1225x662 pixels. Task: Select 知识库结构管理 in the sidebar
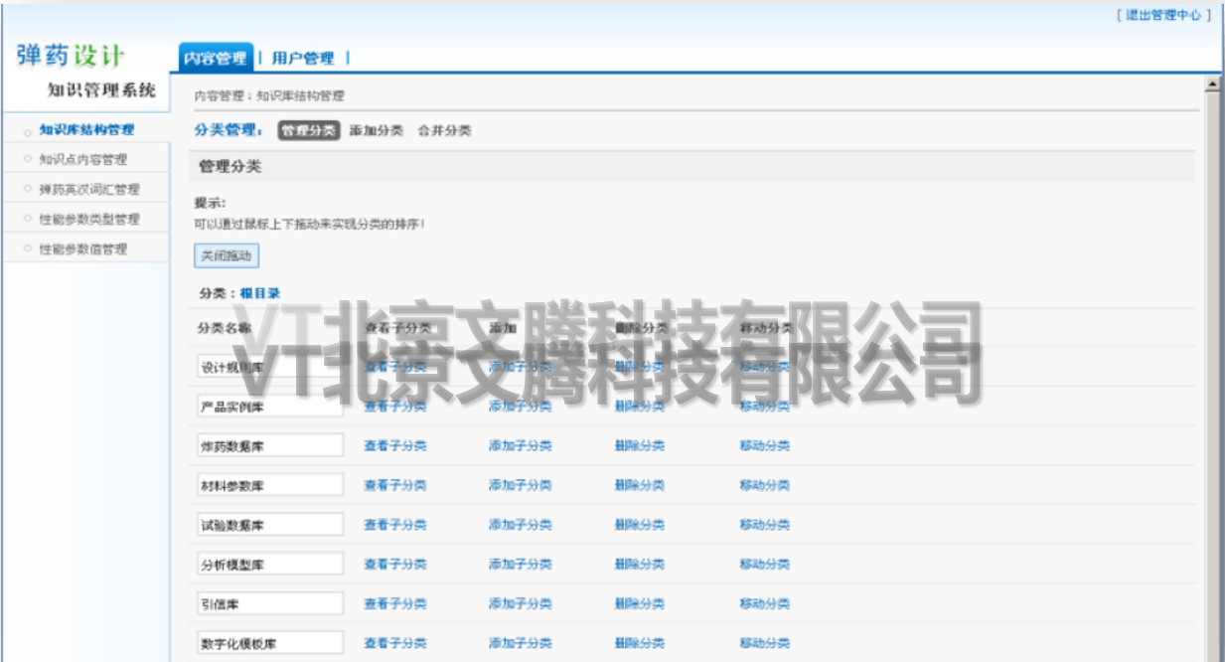pos(86,129)
